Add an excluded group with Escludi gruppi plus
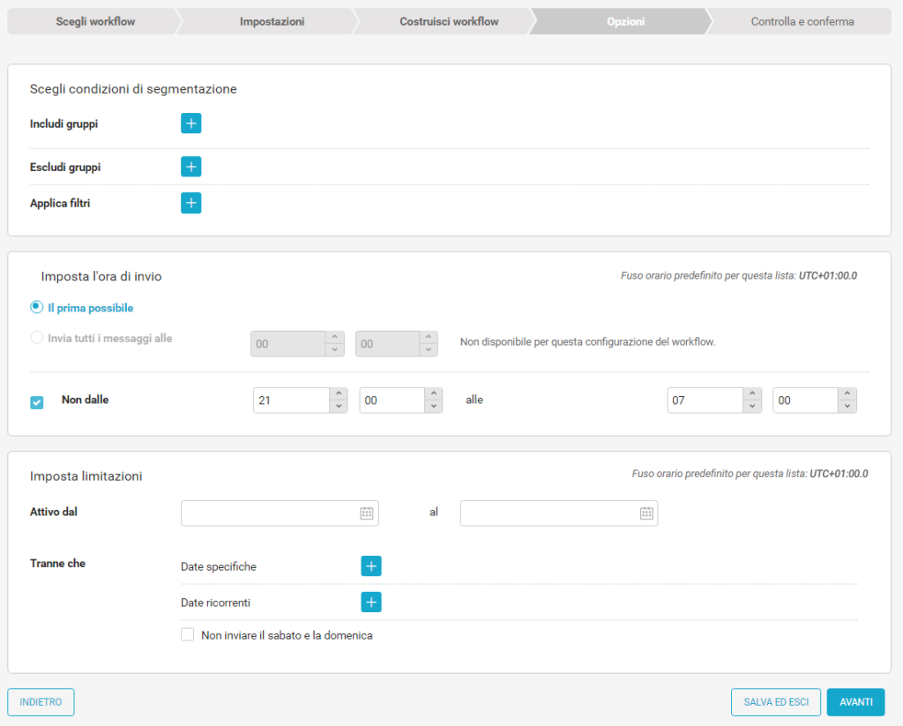The image size is (903, 726). point(191,167)
